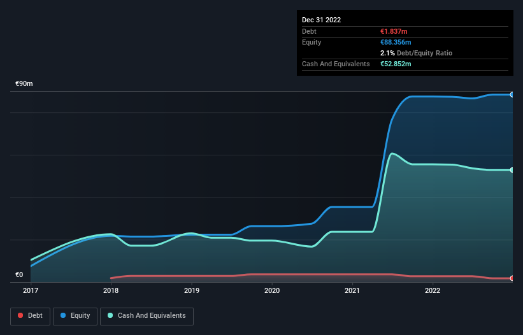This screenshot has width=523, height=335.
Task: Select the Equity end-point marker on chart
Action: (x=512, y=95)
